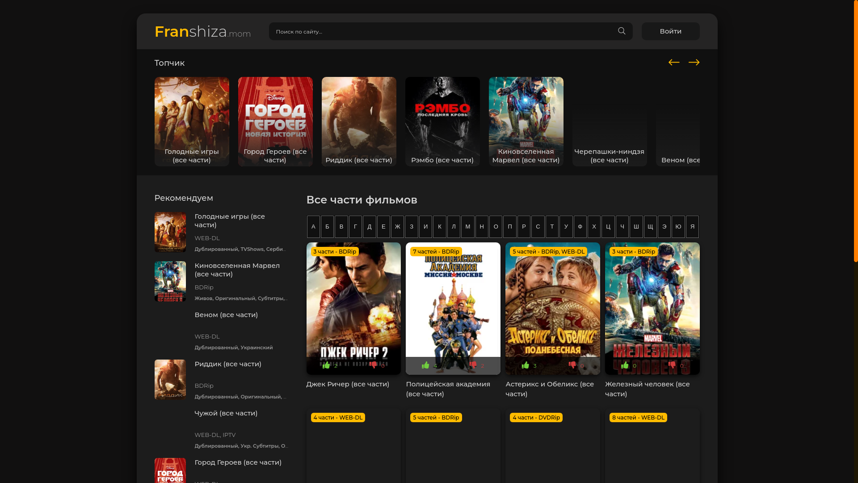Open Киновселенная Марвел link in Рекомендуем sidebar

pyautogui.click(x=237, y=270)
